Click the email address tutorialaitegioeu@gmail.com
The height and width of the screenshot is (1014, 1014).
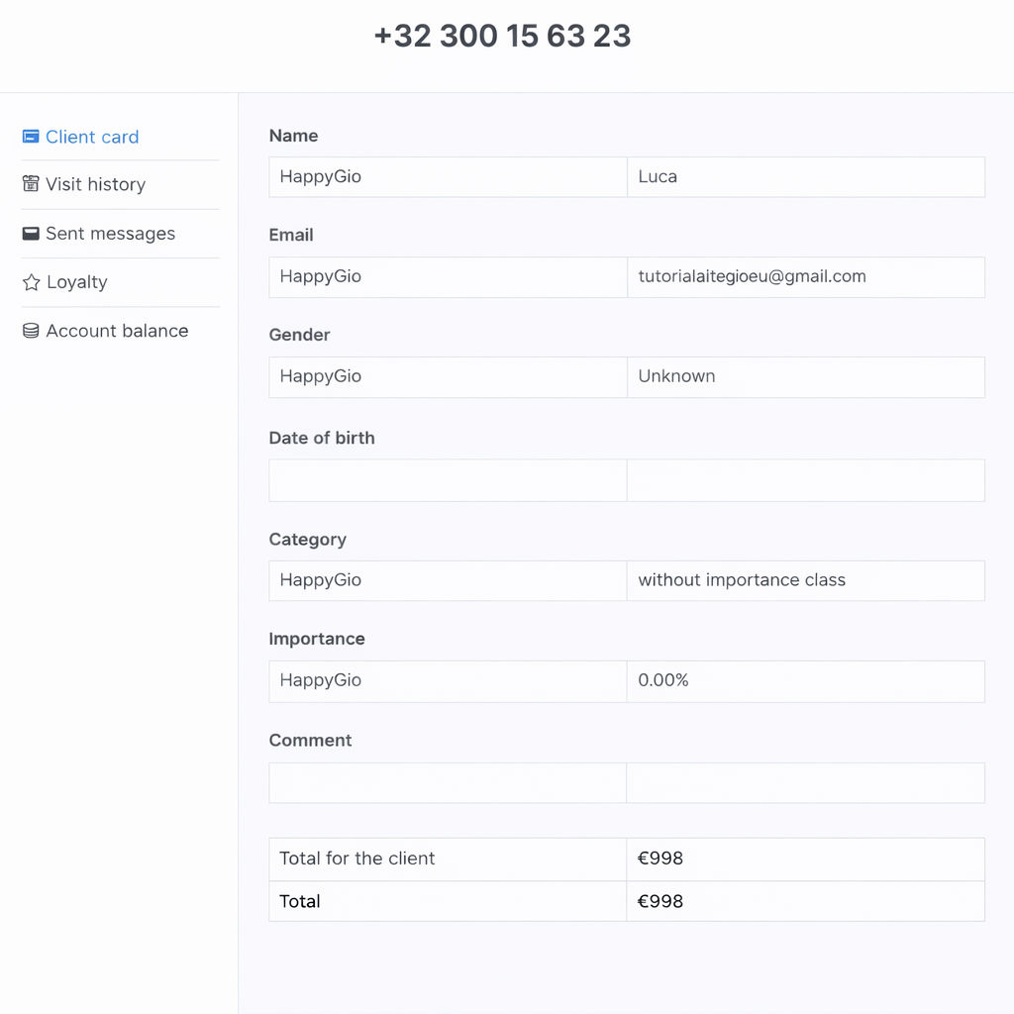[x=752, y=277]
